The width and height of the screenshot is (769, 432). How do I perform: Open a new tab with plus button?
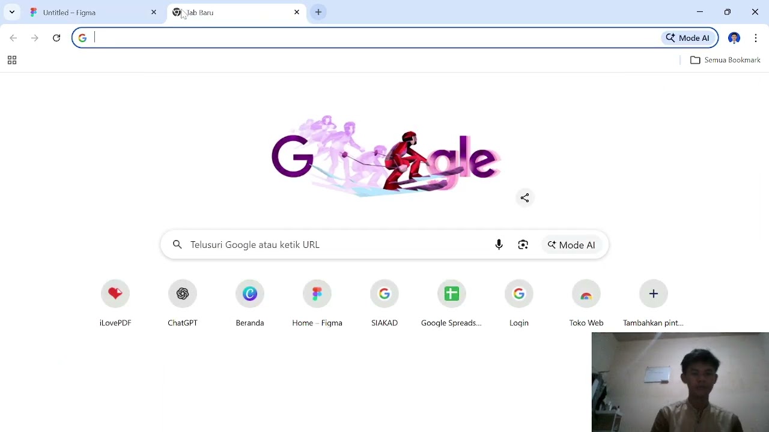tap(318, 12)
